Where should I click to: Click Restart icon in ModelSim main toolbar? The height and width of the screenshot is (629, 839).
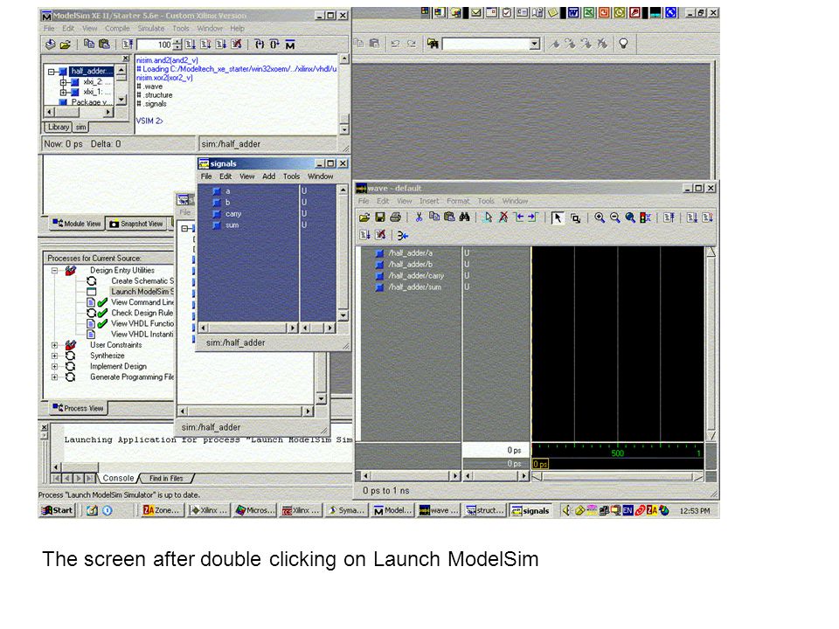coord(128,45)
